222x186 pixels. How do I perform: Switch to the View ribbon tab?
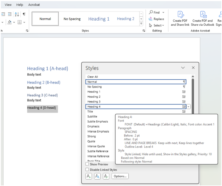(x=8, y=5)
